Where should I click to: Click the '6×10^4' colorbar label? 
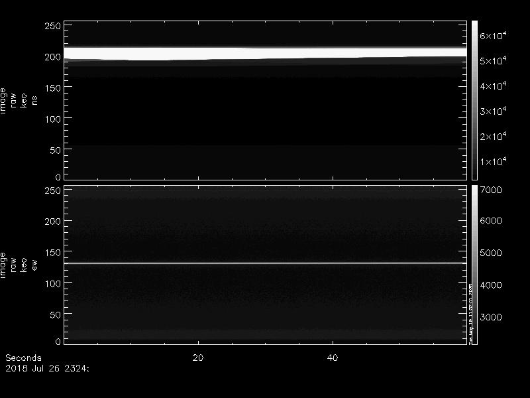click(493, 35)
